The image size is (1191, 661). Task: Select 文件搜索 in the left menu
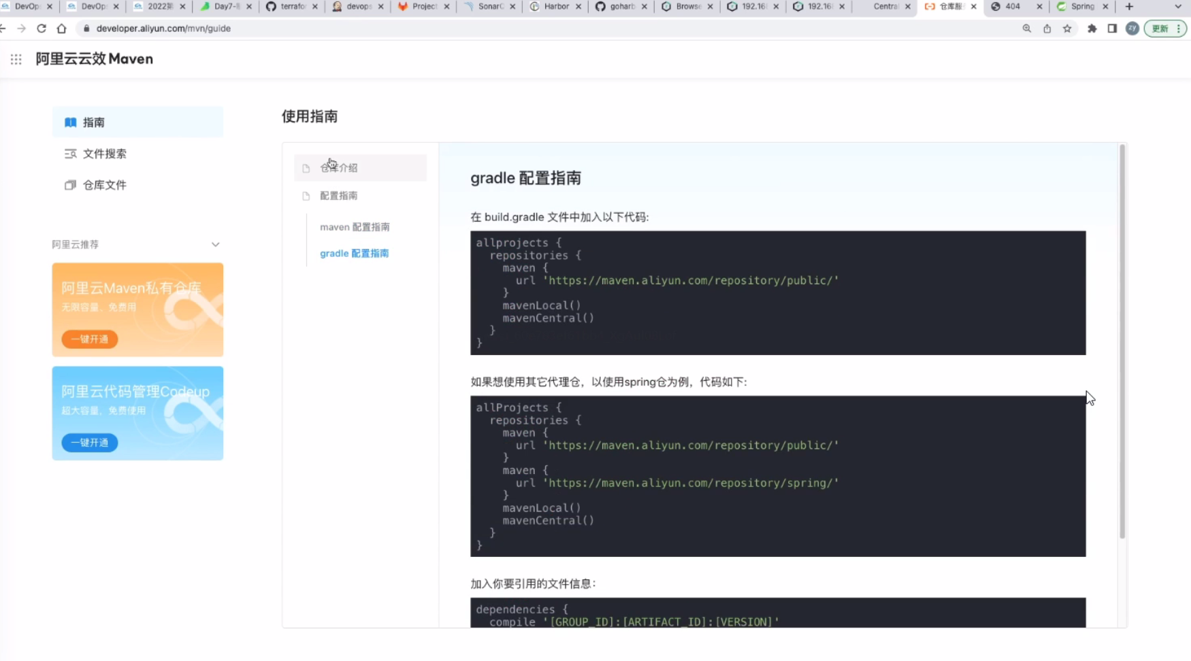coord(137,154)
